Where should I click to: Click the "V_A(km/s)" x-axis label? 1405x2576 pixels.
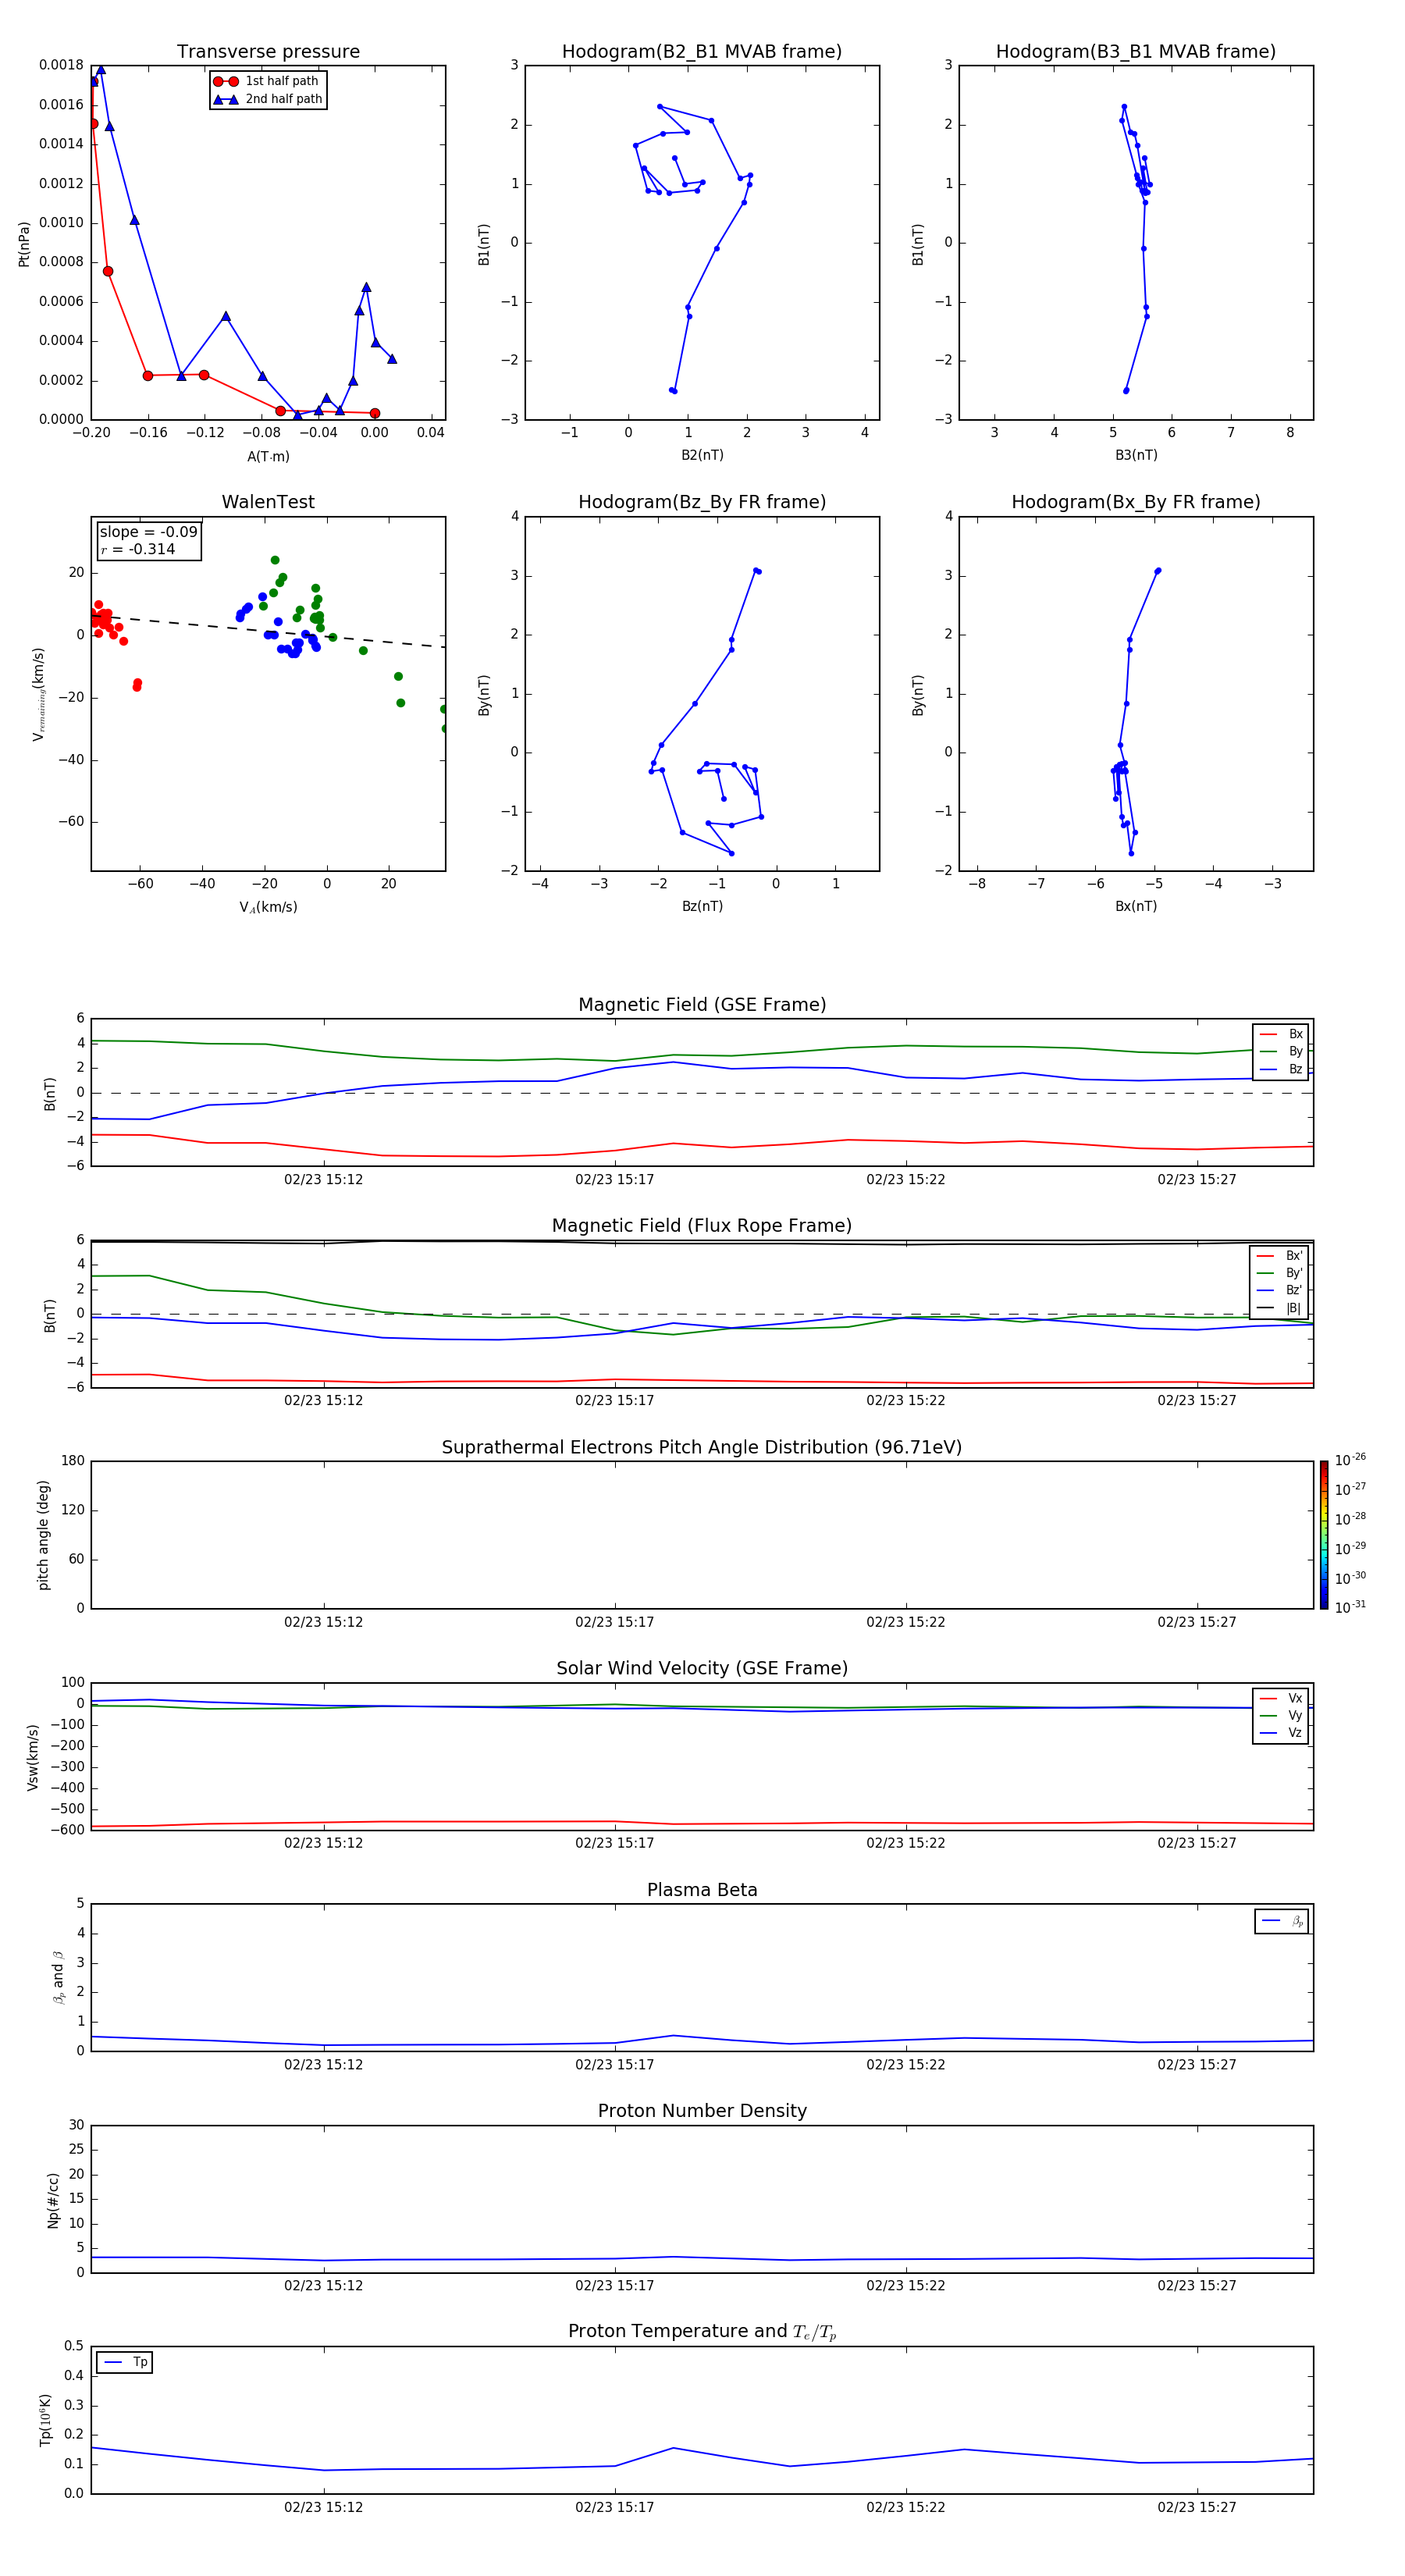tap(268, 907)
